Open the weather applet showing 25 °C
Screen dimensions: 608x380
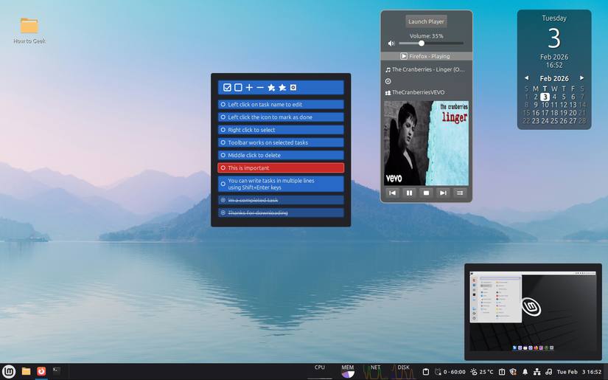(x=481, y=372)
